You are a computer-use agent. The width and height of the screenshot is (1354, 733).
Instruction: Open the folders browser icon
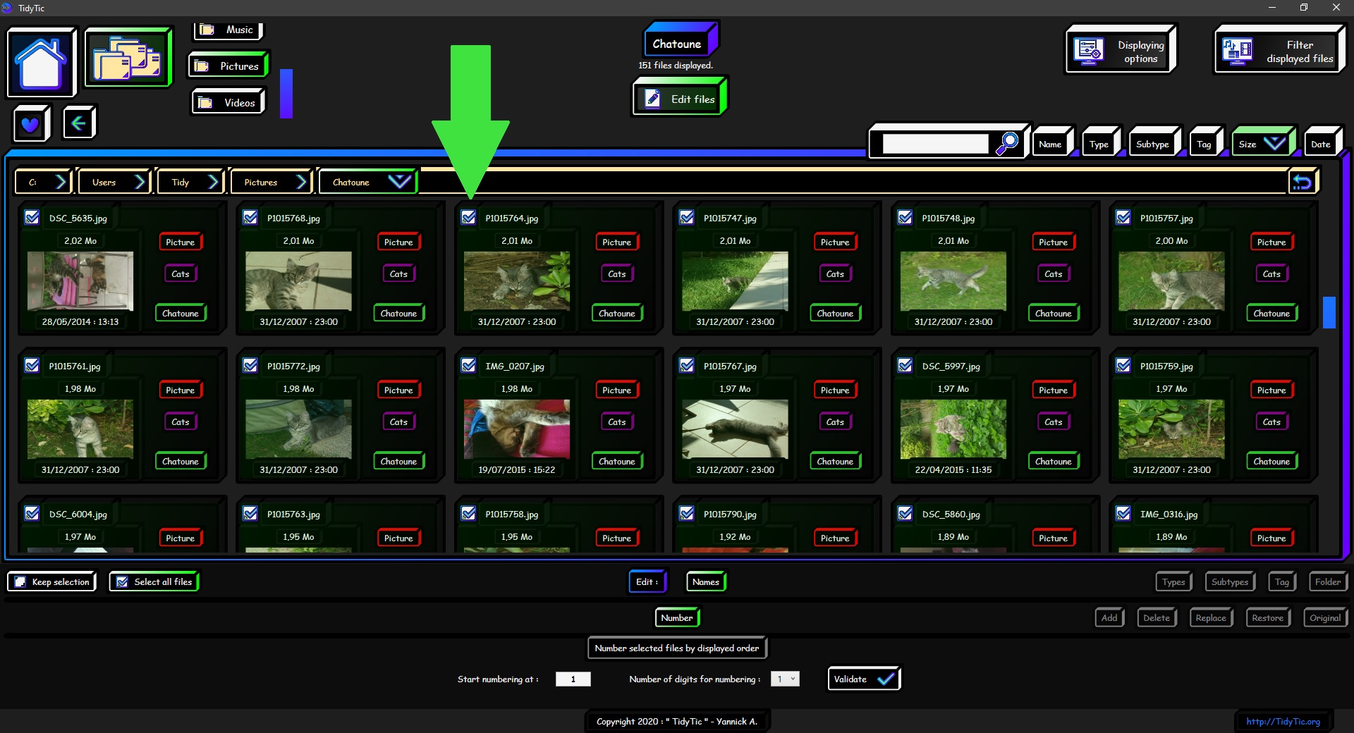[128, 58]
